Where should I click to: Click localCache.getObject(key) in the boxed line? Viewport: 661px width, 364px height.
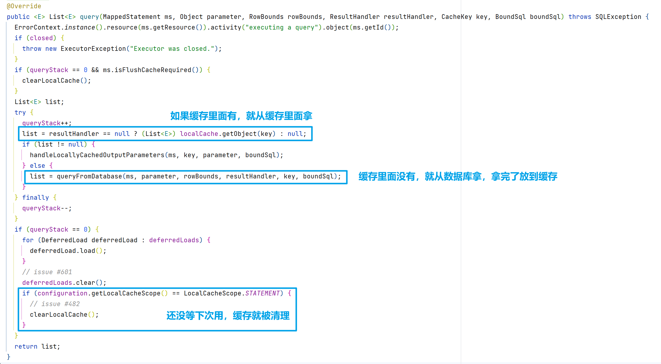click(228, 134)
